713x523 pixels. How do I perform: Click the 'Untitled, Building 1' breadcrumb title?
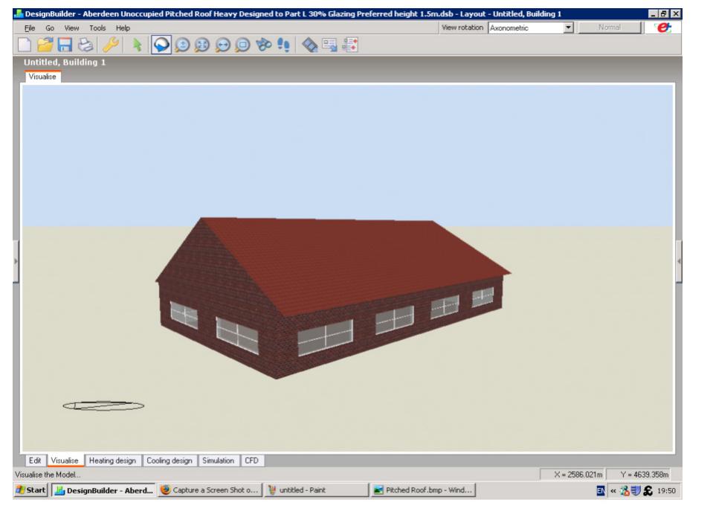point(65,62)
